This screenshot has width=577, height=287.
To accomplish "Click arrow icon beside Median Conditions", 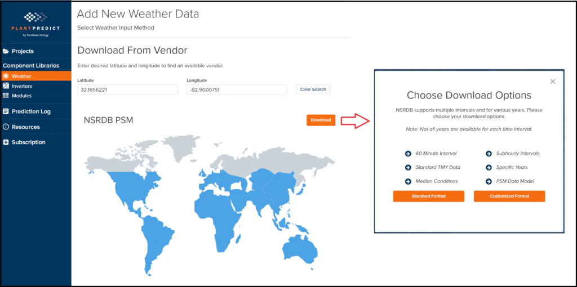I will point(408,182).
